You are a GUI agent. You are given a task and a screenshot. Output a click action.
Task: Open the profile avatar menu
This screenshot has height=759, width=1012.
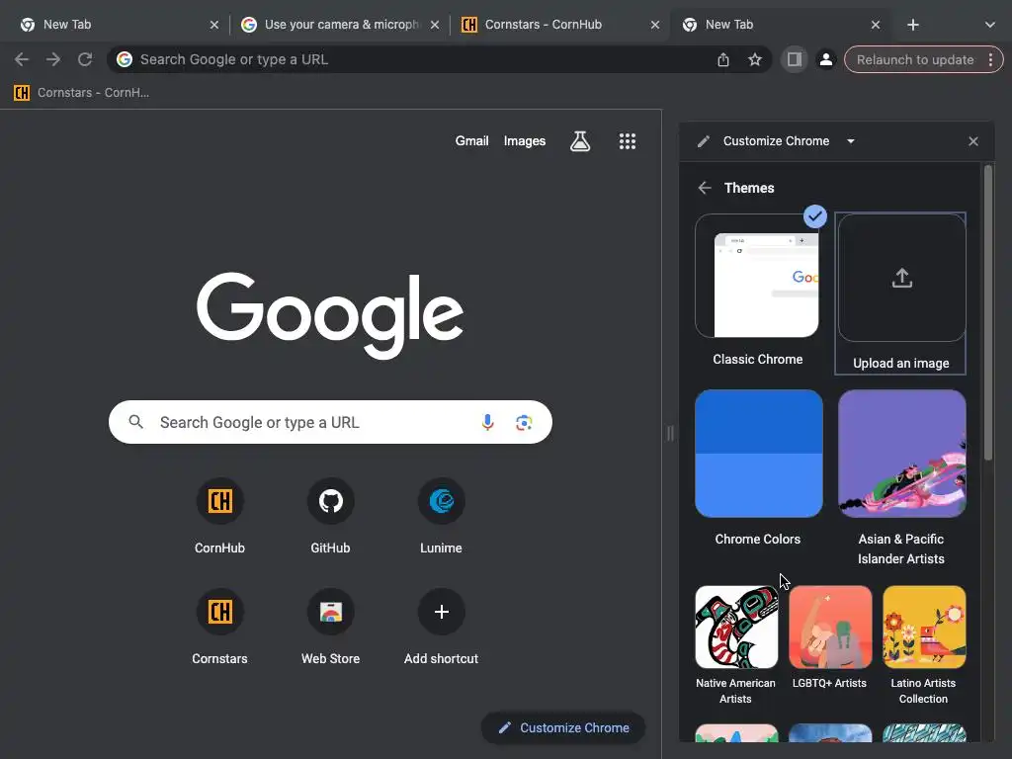coord(825,59)
